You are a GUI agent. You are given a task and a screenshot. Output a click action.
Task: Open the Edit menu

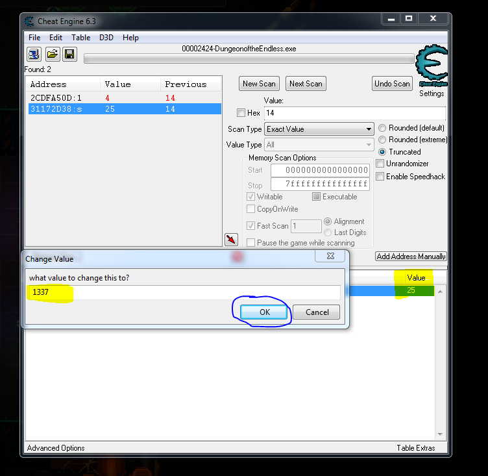click(x=56, y=38)
